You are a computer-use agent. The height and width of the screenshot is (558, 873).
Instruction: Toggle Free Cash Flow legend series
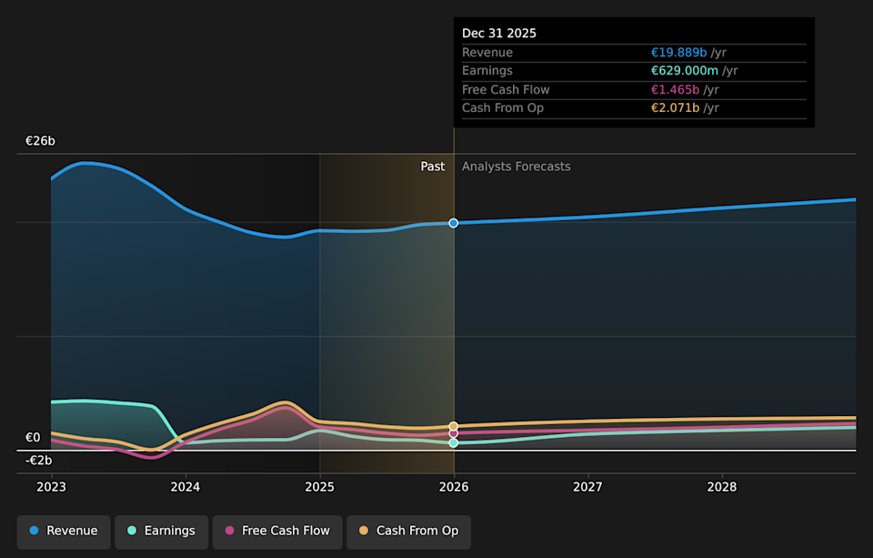pyautogui.click(x=276, y=531)
